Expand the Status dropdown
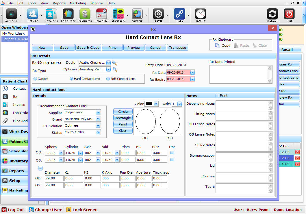306x214 pixels. click(x=98, y=132)
